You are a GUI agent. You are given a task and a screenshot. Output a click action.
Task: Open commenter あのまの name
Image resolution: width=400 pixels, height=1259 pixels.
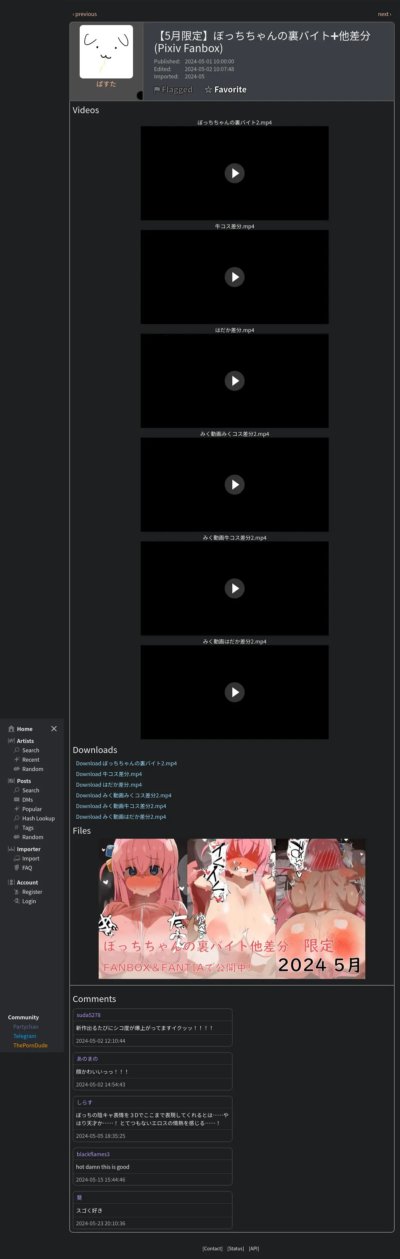[87, 1059]
